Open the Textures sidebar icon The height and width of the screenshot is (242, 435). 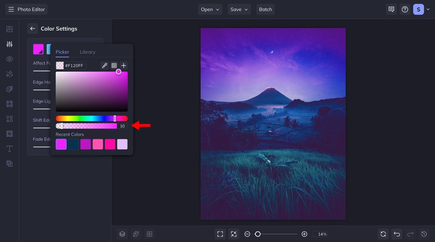coord(9,164)
